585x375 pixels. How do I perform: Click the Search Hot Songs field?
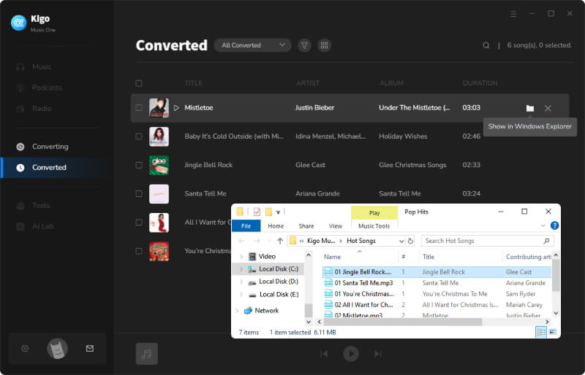487,241
